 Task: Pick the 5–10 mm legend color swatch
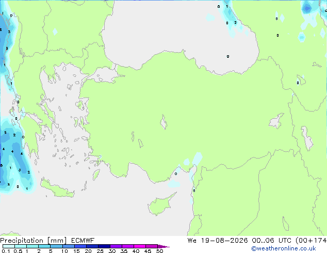point(56,246)
